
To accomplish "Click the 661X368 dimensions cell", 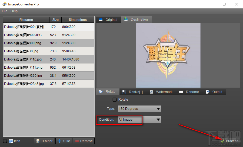I will coord(78,67).
